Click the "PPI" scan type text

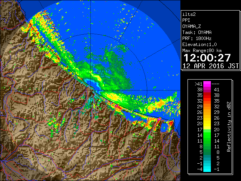(x=186, y=20)
